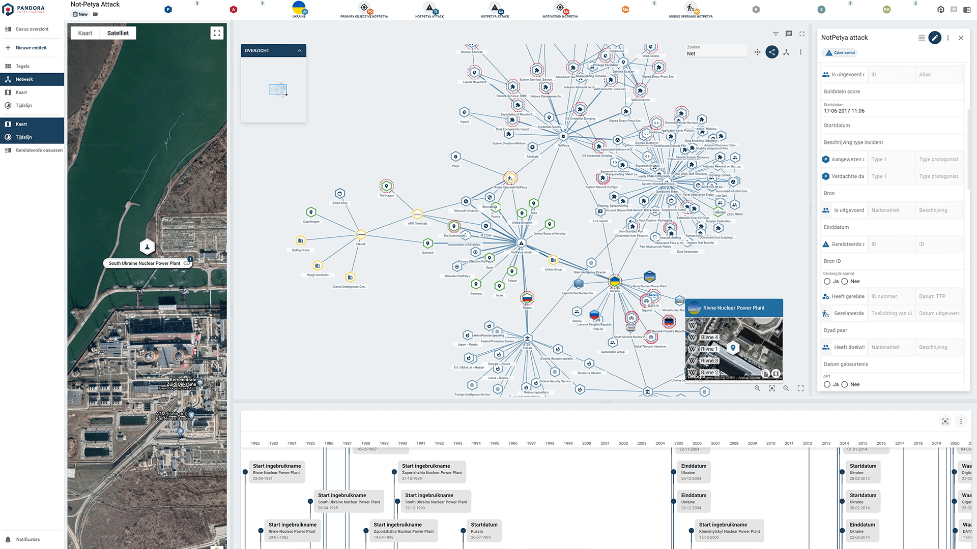Click the hexagon marker above South Ukraine label
977x549 pixels.
[147, 247]
